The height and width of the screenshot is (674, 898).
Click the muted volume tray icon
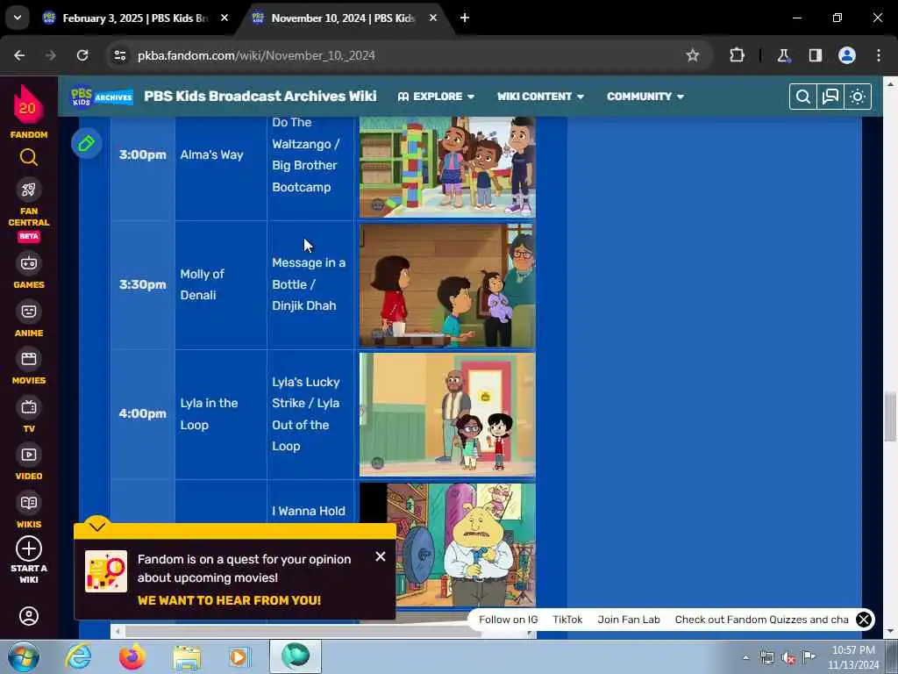(x=788, y=657)
